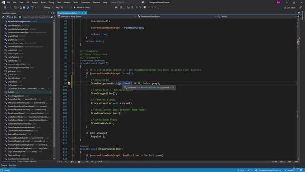Click the navigate backward circle icon
This screenshot has height=172, width=305.
[x=5, y=8]
